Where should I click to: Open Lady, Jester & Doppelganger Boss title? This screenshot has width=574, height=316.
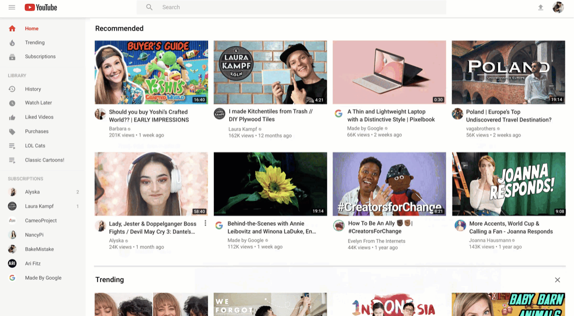coord(153,228)
